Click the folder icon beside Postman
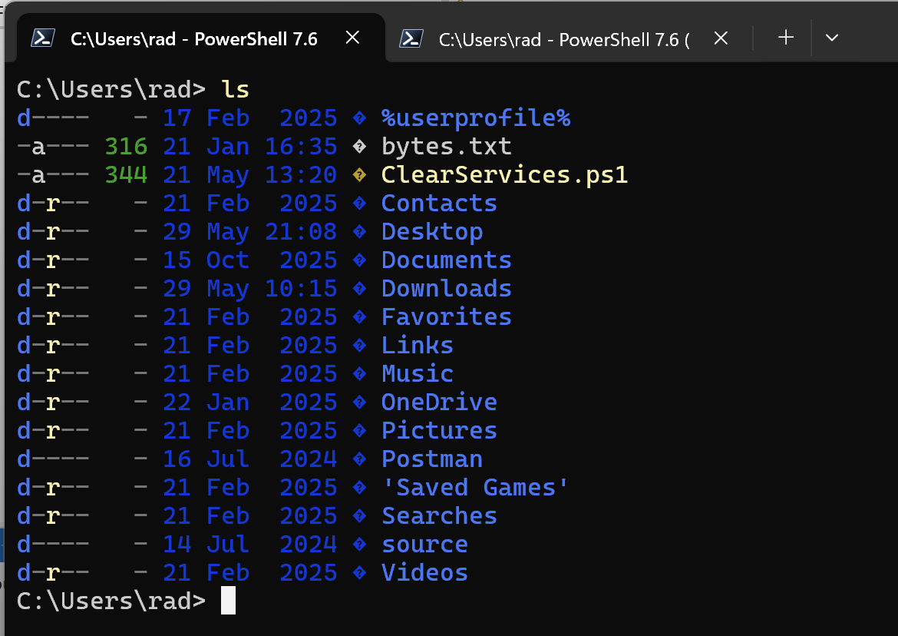The height and width of the screenshot is (636, 898). (x=360, y=459)
